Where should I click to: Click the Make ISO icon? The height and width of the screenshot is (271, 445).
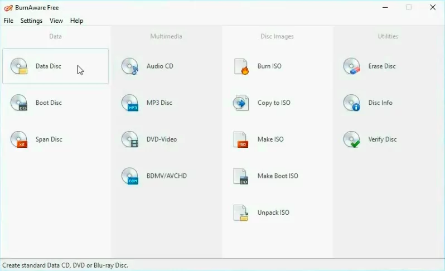[241, 139]
